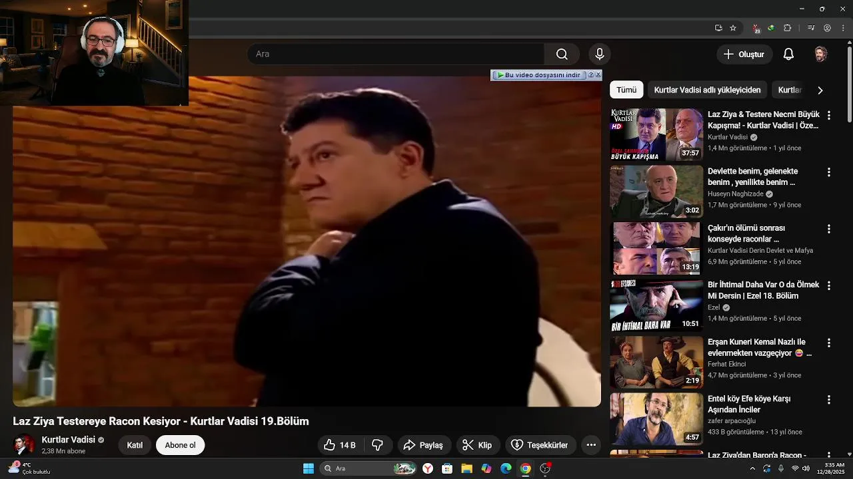Click the 'Oluştur' create button
This screenshot has width=853, height=479.
coord(744,54)
